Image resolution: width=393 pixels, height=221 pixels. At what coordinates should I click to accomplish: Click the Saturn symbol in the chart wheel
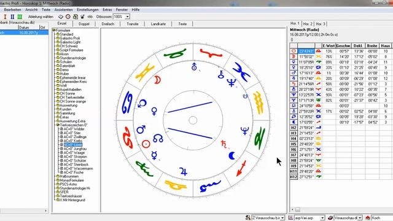tap(224, 144)
